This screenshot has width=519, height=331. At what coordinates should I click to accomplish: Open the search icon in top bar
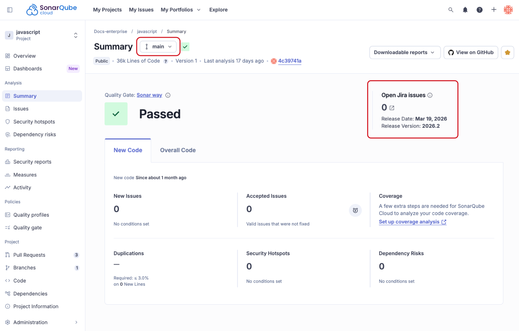point(450,10)
